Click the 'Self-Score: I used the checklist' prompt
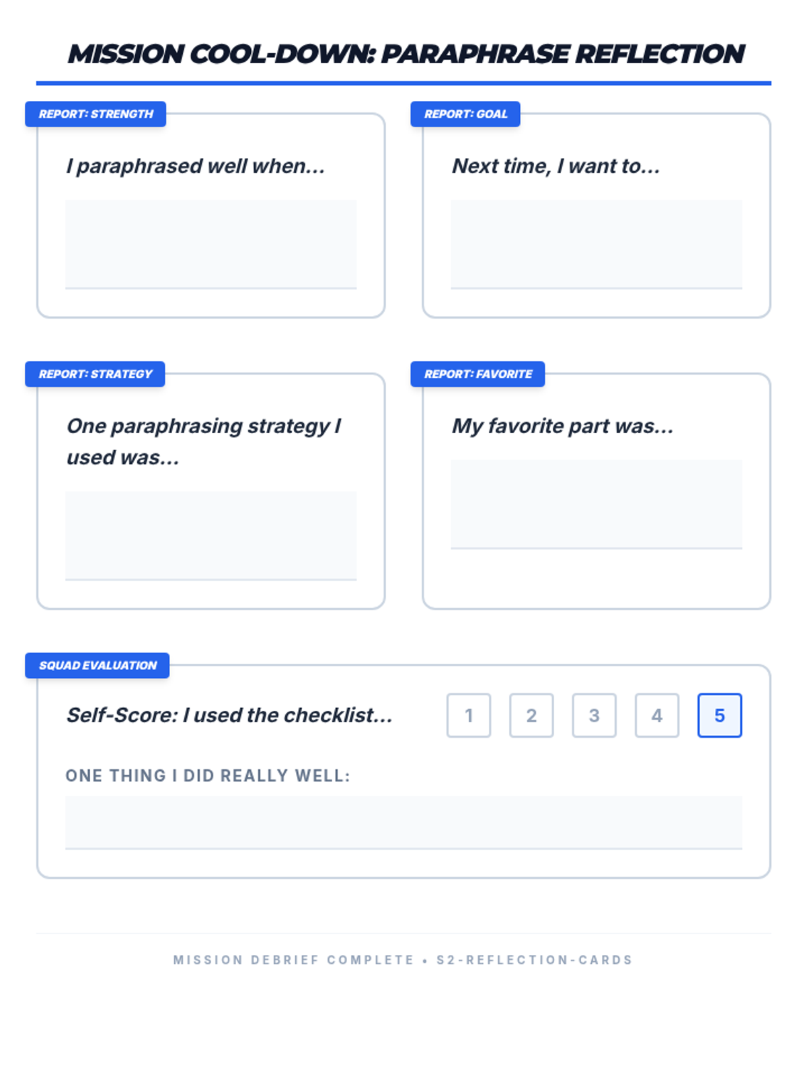 click(229, 715)
